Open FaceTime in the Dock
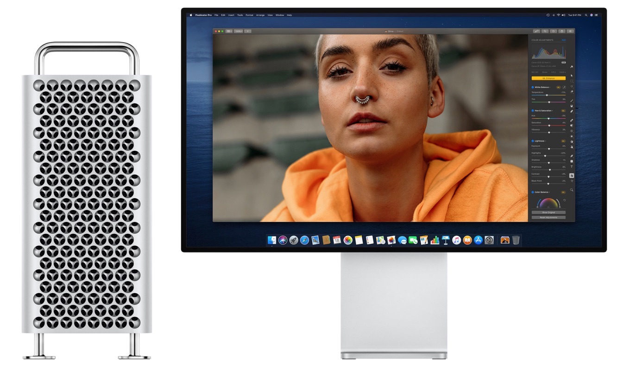Screen dimensions: 630x369 click(x=413, y=240)
